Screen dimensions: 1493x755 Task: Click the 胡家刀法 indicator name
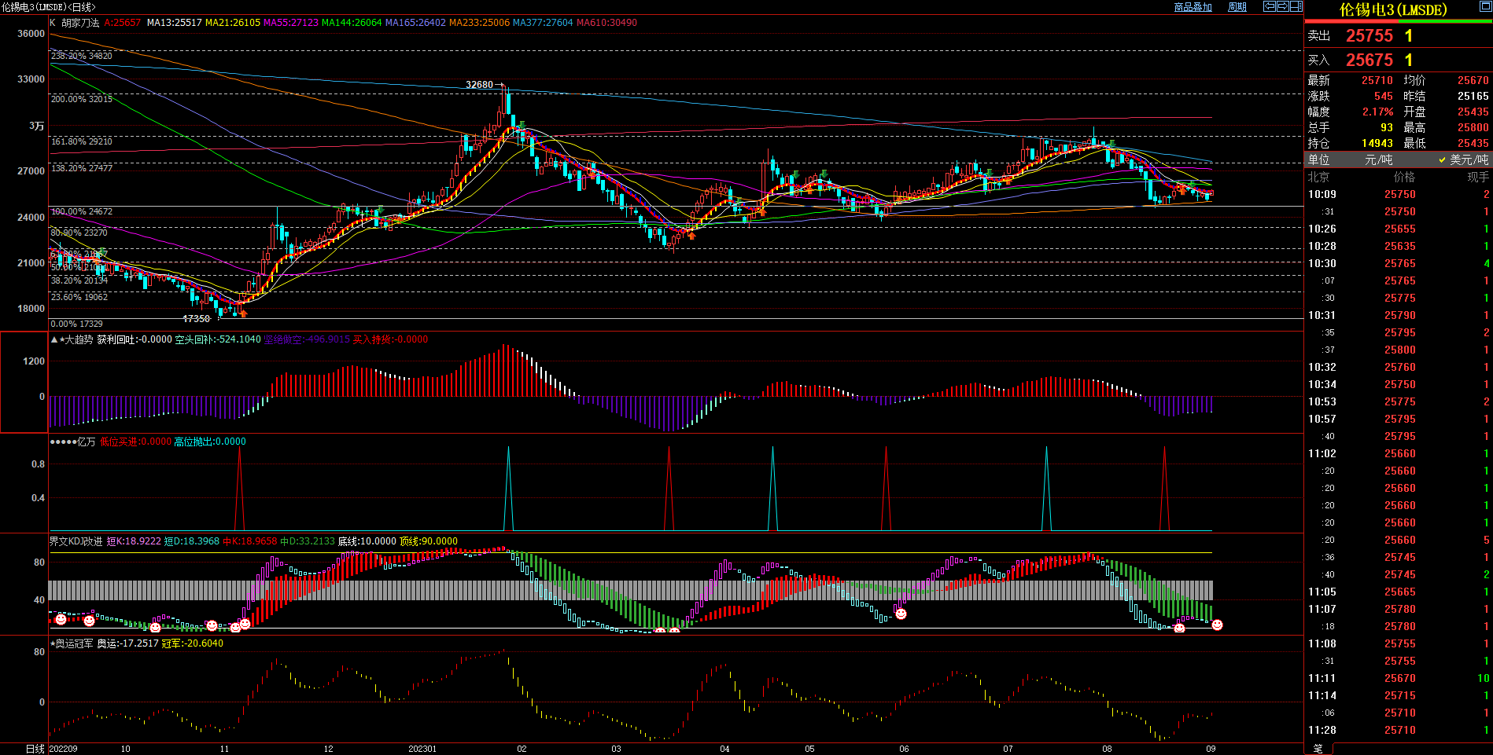[x=80, y=23]
